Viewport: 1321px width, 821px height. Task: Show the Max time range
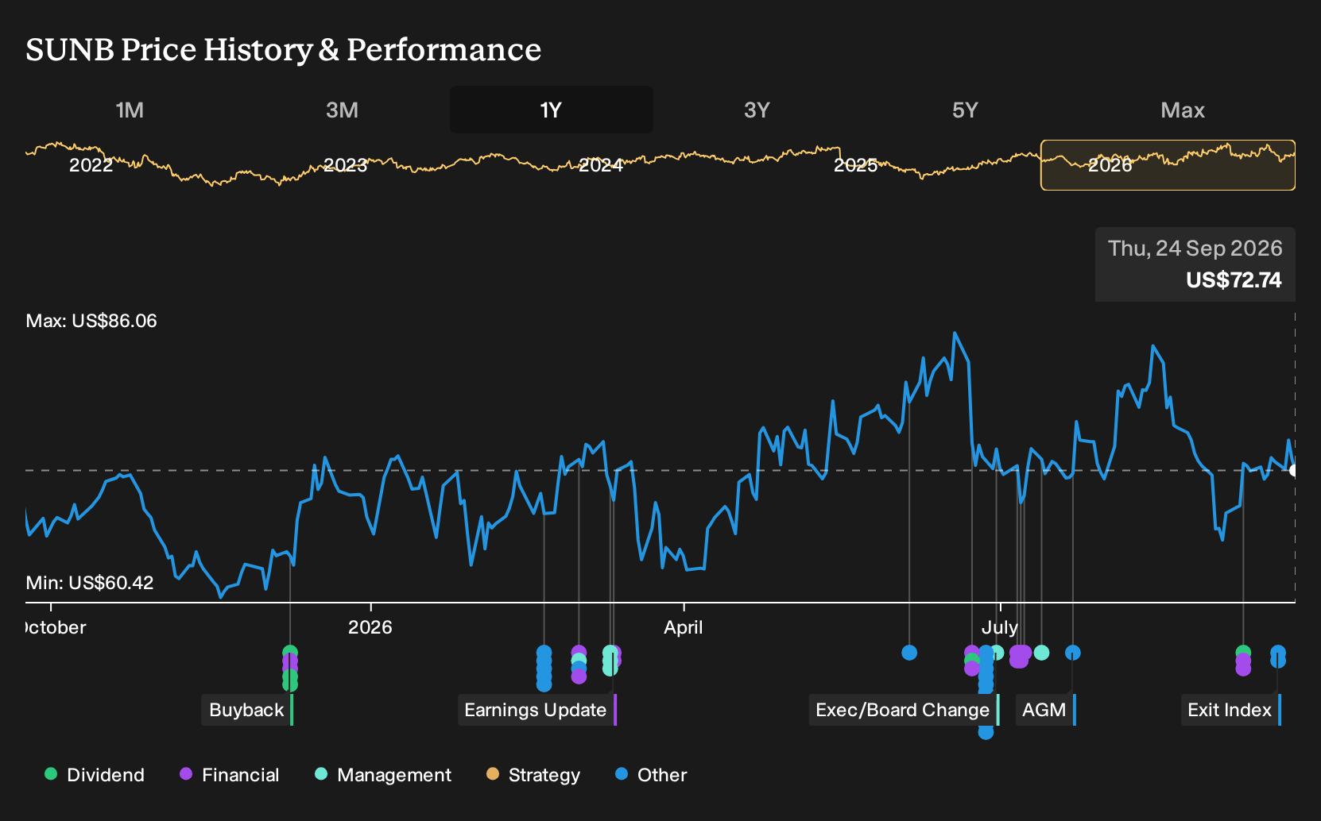[x=1183, y=110]
